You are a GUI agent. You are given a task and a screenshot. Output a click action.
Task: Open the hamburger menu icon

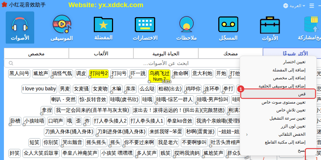(x=312, y=6)
